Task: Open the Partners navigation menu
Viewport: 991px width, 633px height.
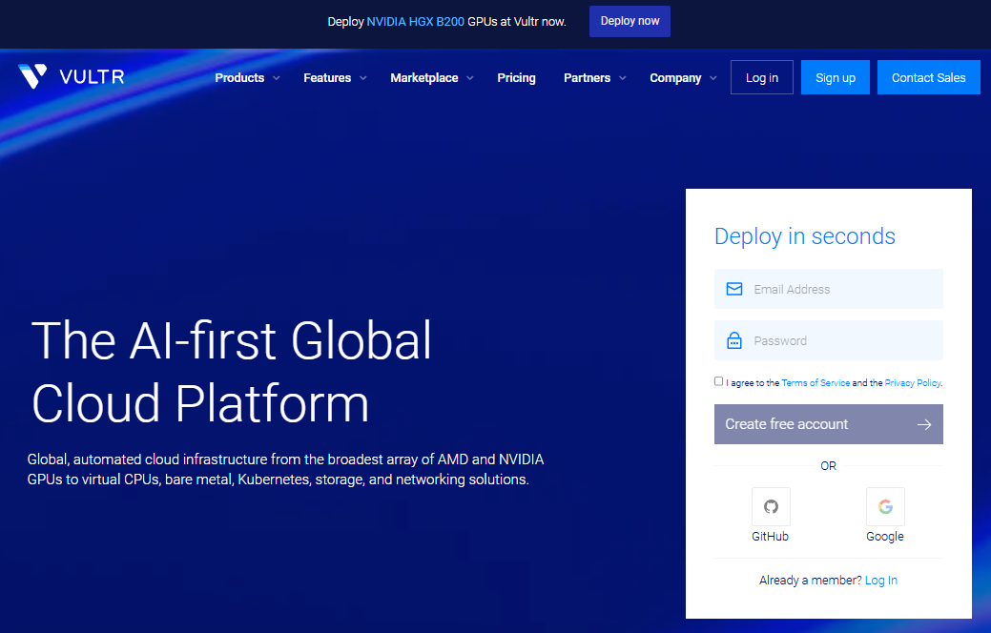Action: [594, 78]
